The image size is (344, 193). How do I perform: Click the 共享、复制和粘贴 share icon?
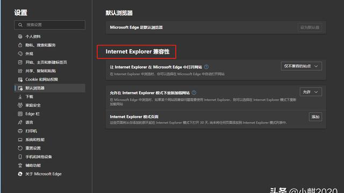click(20, 71)
